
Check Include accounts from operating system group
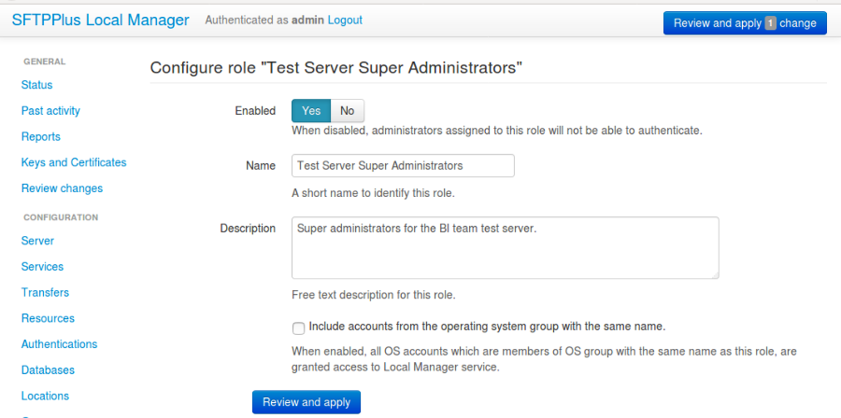[x=298, y=327]
